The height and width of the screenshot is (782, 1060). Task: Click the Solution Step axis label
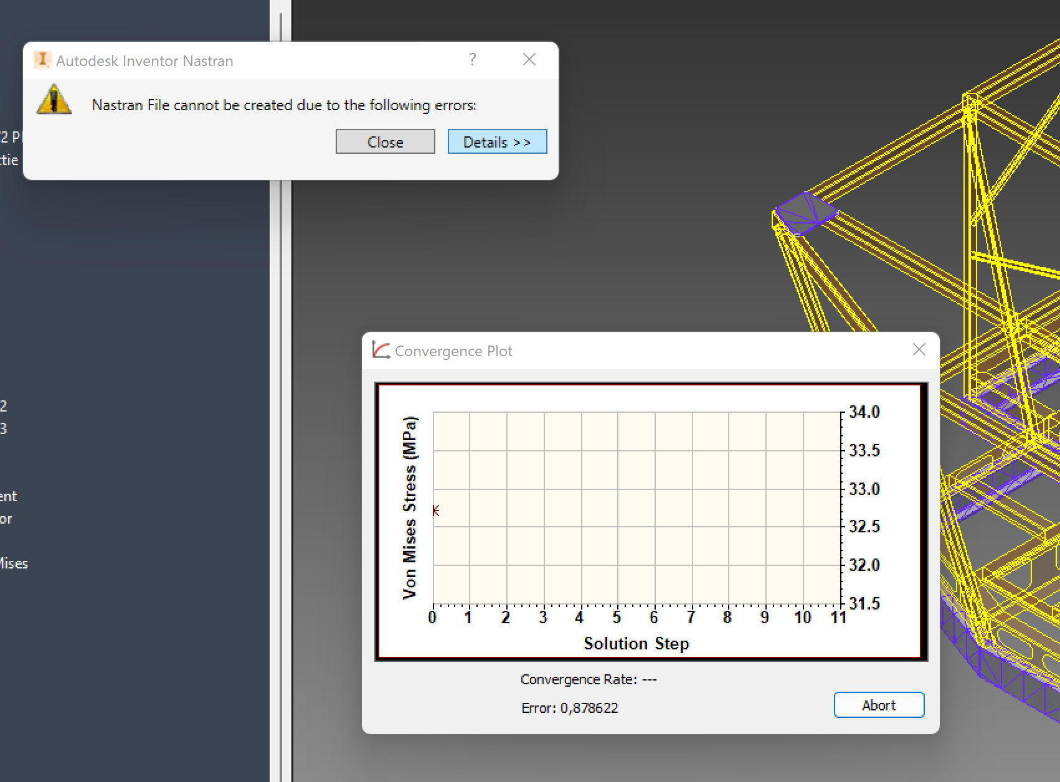coord(636,644)
